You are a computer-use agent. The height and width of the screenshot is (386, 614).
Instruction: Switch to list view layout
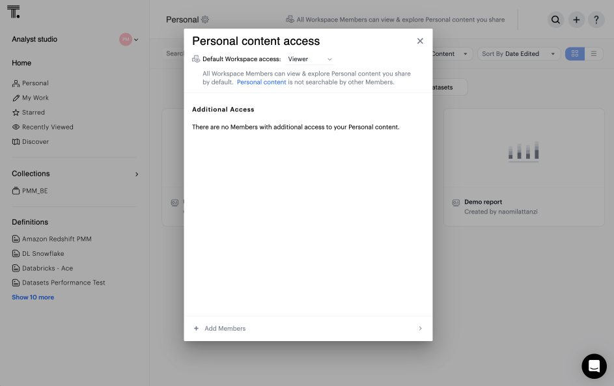(594, 54)
